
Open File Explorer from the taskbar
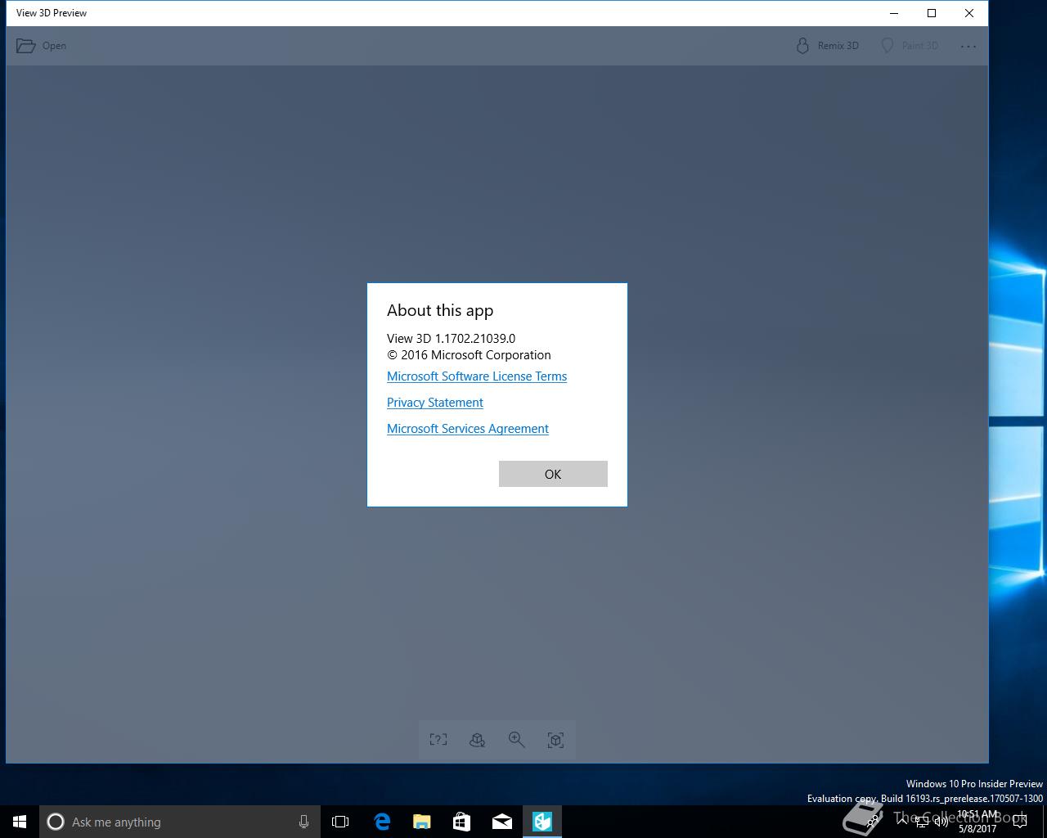click(422, 822)
